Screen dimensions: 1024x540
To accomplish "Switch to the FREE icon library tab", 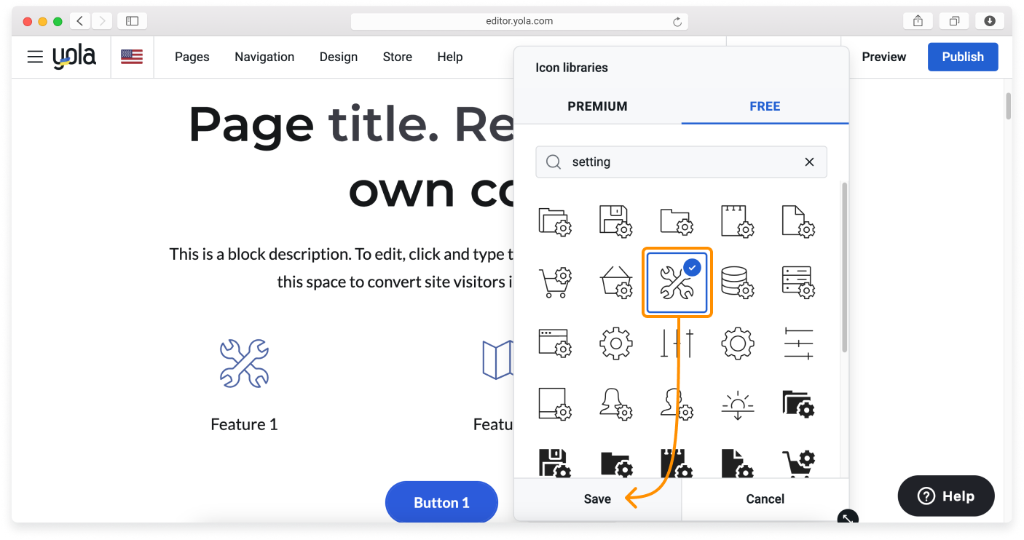I will pyautogui.click(x=765, y=106).
